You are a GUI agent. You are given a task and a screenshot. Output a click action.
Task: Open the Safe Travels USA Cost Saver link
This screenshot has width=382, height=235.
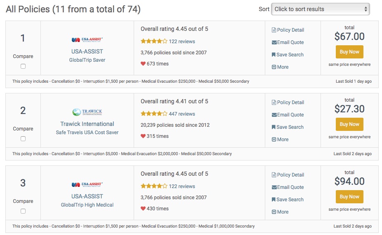point(87,133)
